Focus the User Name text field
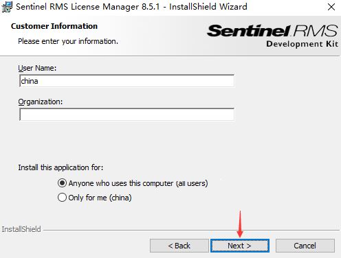The height and width of the screenshot is (258, 341). 127,81
